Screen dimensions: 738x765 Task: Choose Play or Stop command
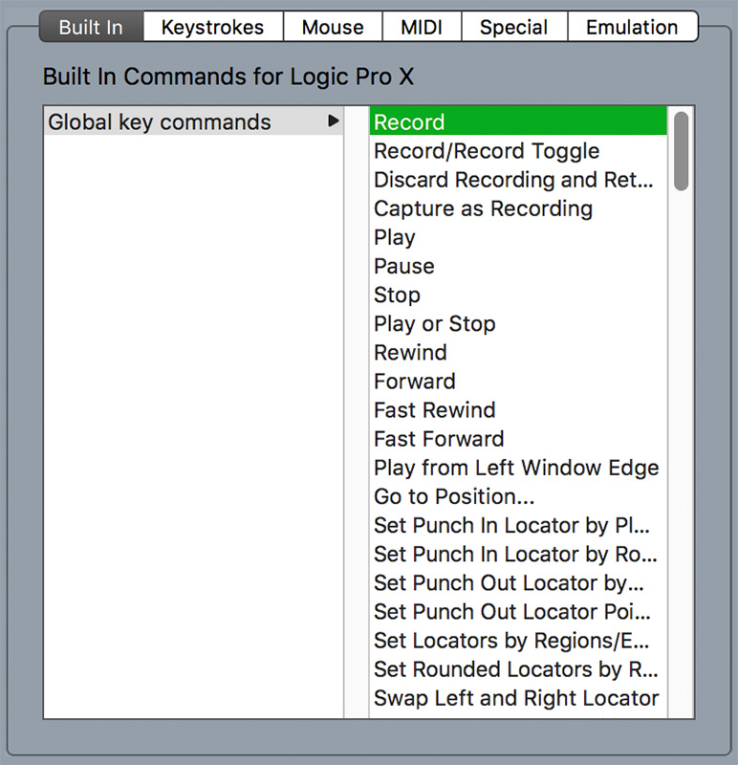(x=518, y=323)
